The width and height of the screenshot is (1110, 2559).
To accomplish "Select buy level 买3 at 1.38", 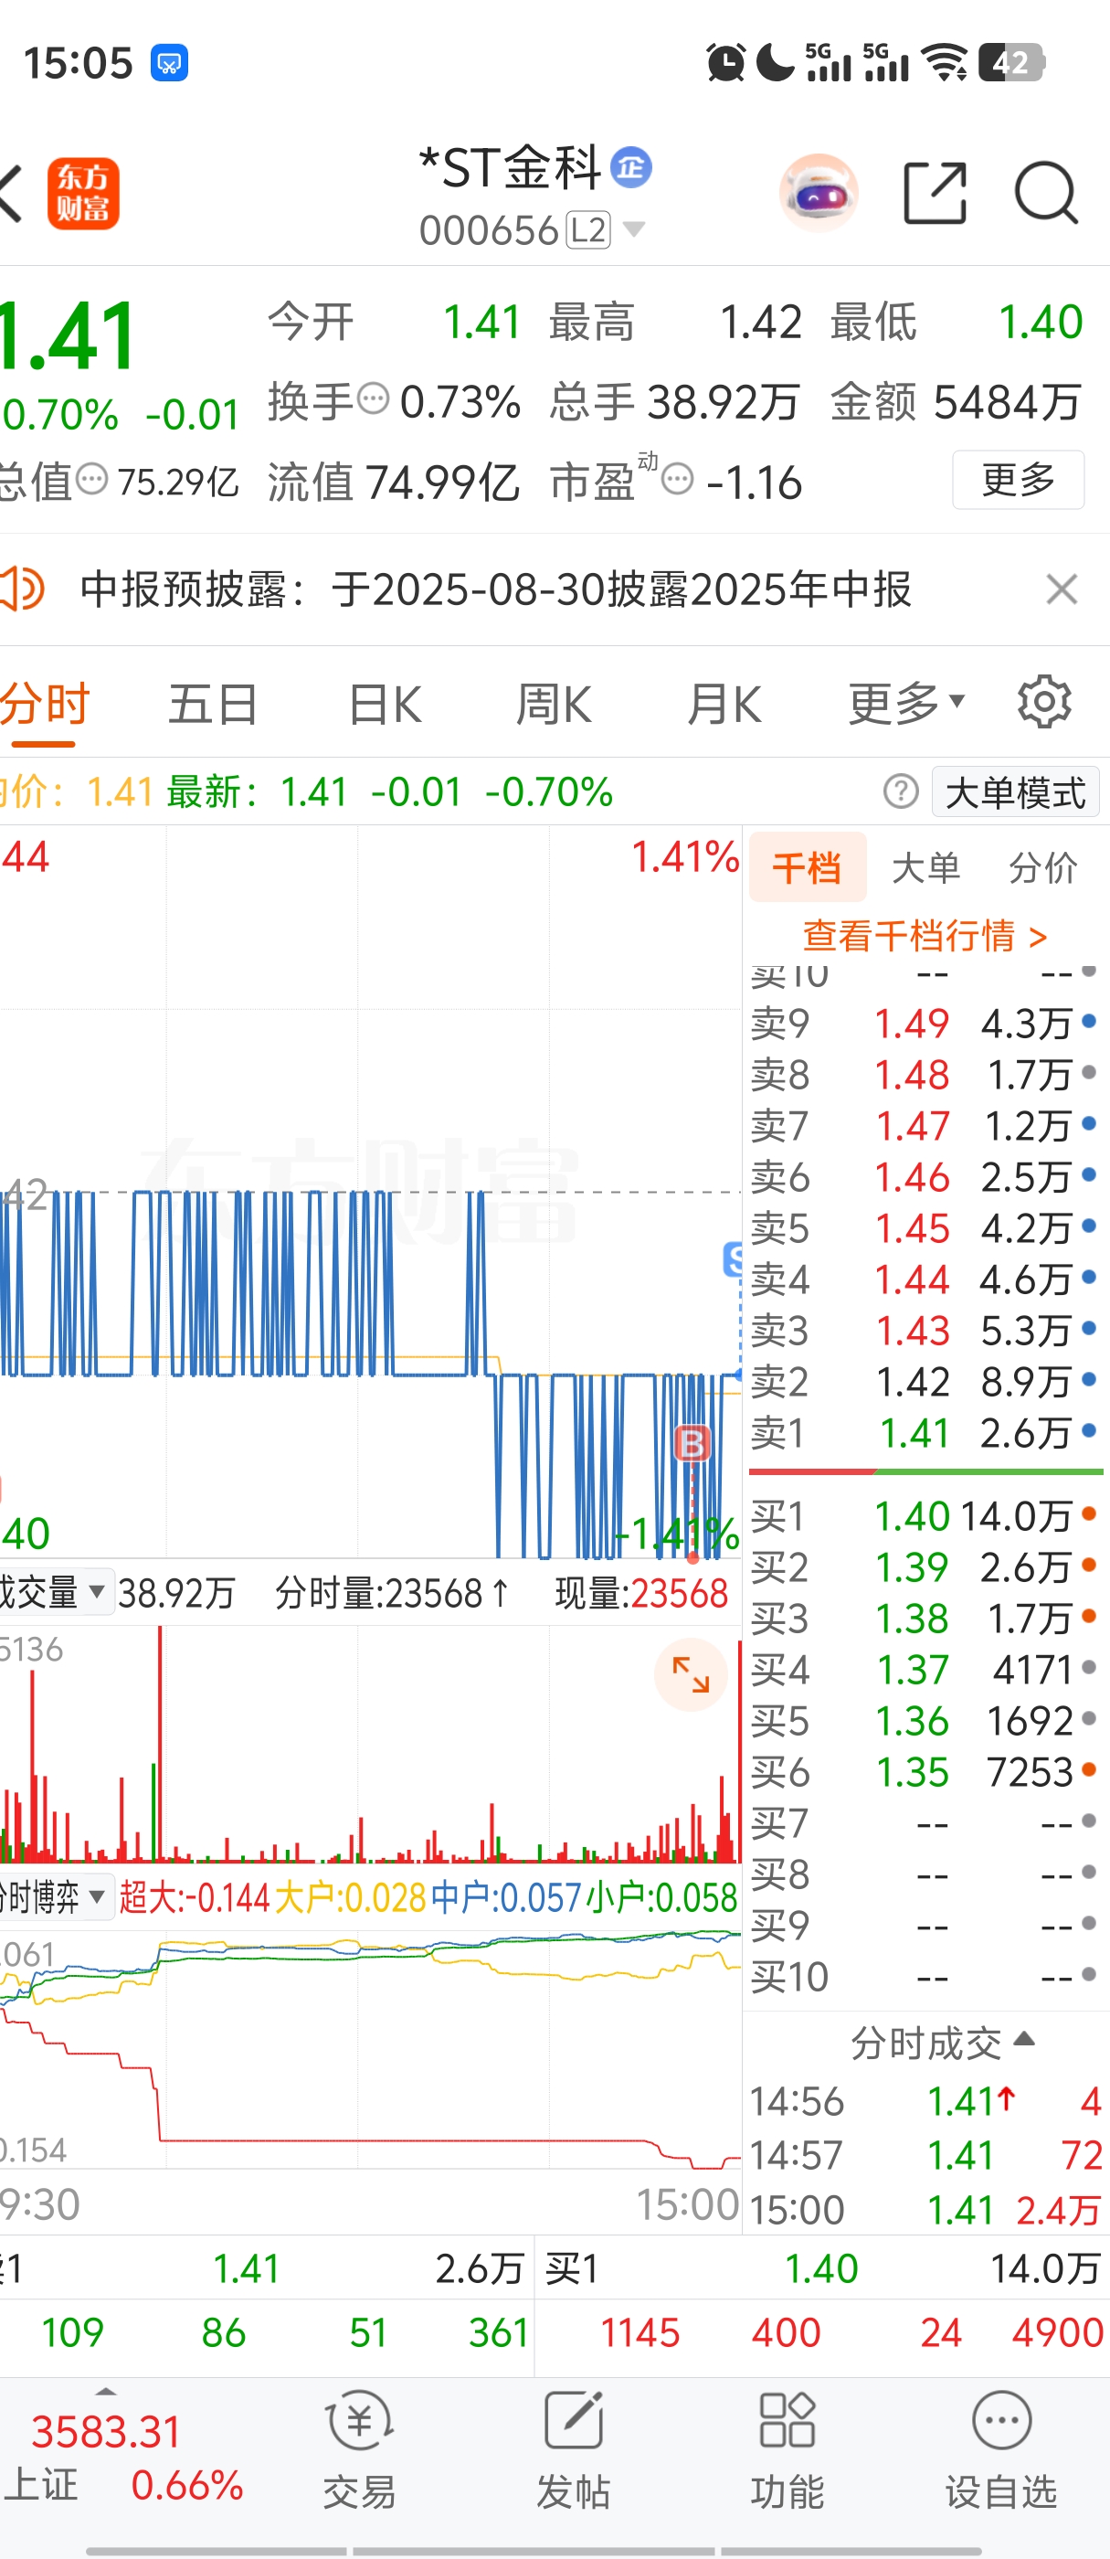I will [925, 1619].
